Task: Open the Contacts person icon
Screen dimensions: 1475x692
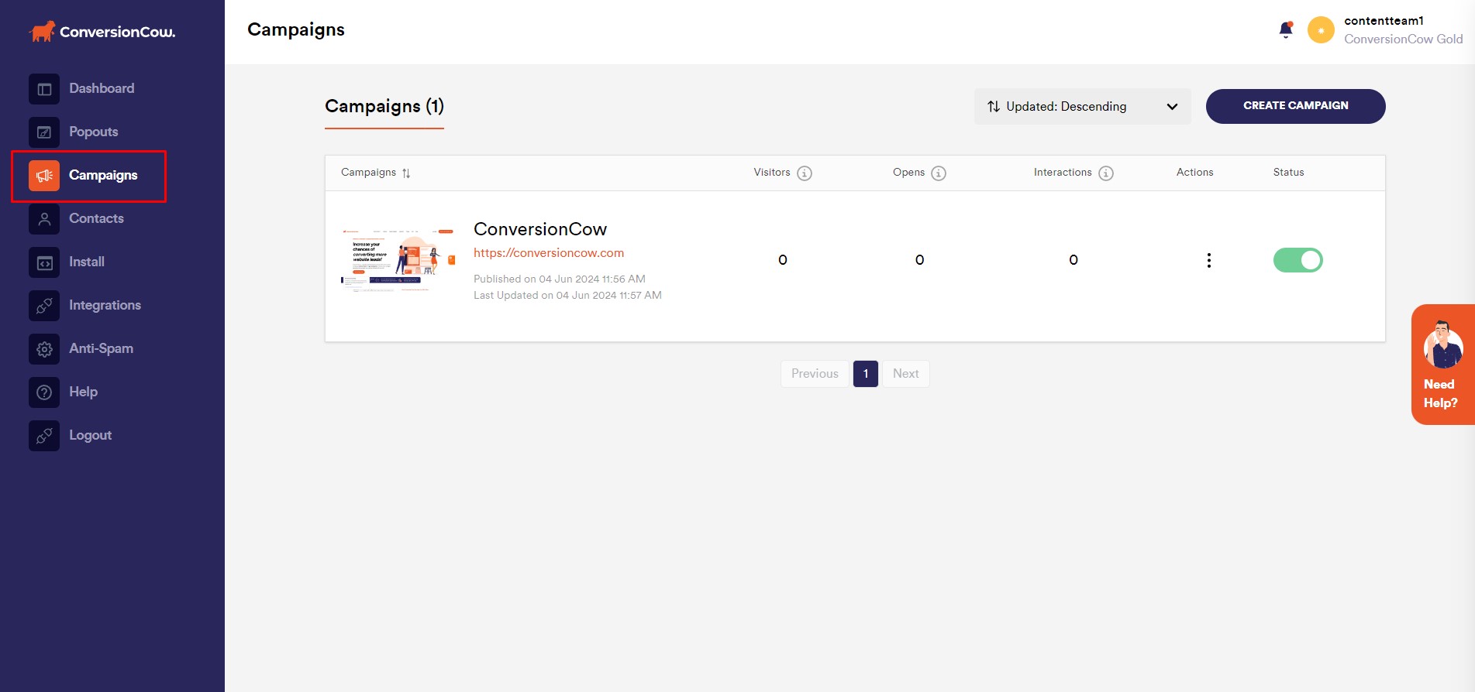Action: (x=44, y=219)
